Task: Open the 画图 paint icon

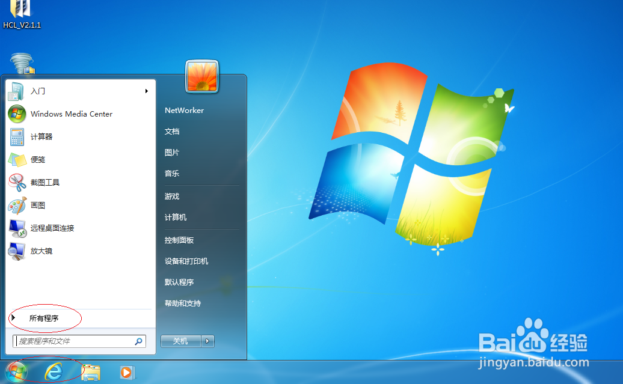Action: [x=17, y=206]
